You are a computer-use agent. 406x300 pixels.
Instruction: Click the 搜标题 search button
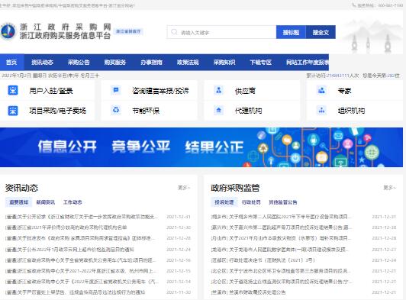(291, 32)
